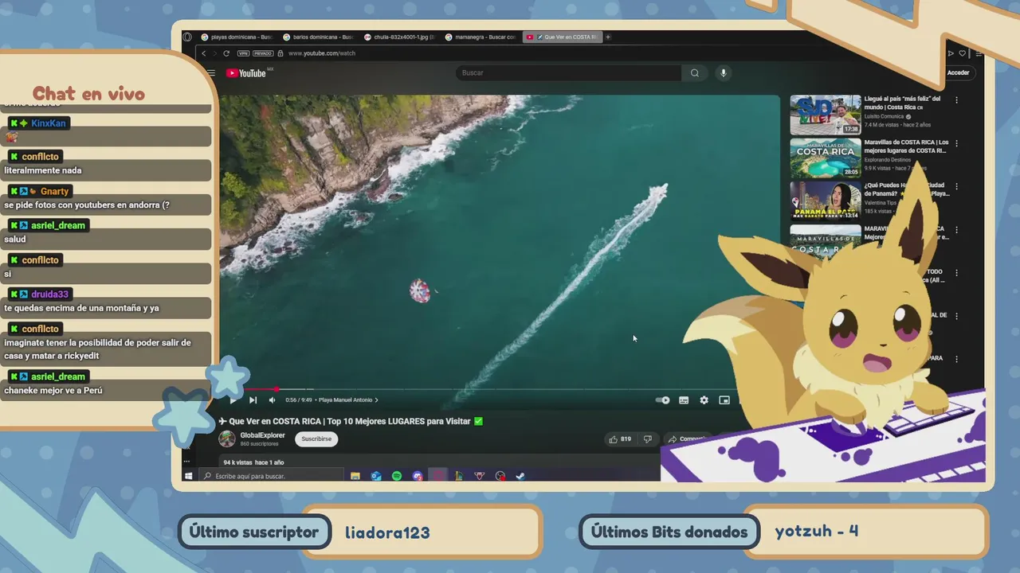The image size is (1020, 573).
Task: Open the video settings gear
Action: [704, 400]
